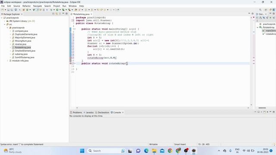Click the Run External Tools icon
Image resolution: width=276 pixels, height=155 pixels.
coord(69,9)
